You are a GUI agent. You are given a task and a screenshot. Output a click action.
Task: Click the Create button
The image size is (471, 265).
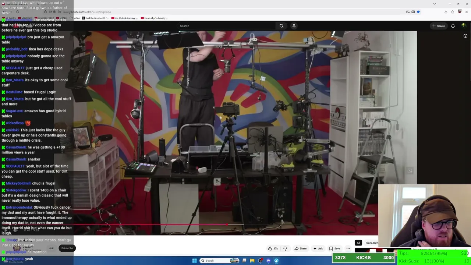pyautogui.click(x=439, y=26)
